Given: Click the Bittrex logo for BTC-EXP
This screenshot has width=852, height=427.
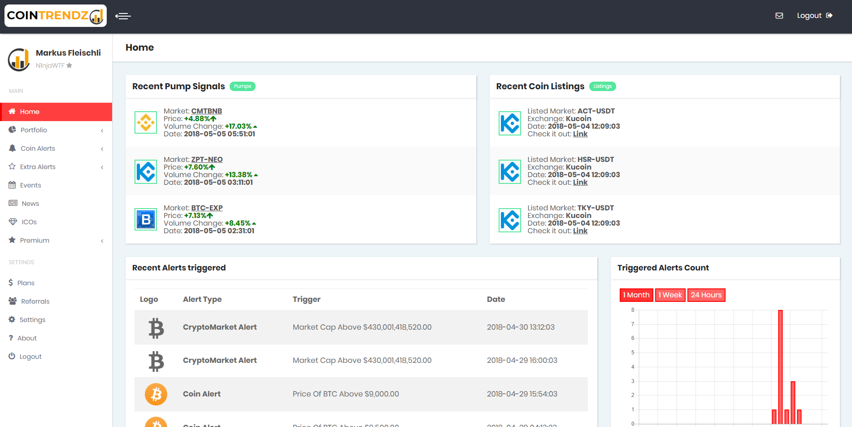Looking at the screenshot, I should pos(146,219).
